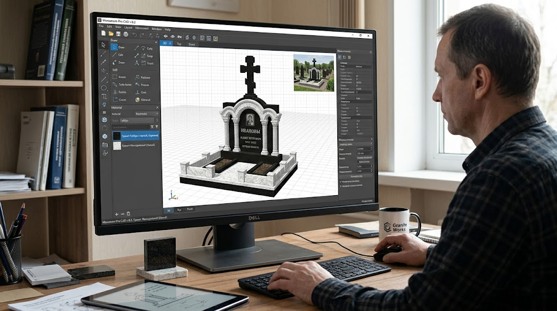The image size is (557, 311).
Task: Pick the letter A text tool
Action: [x=137, y=63]
